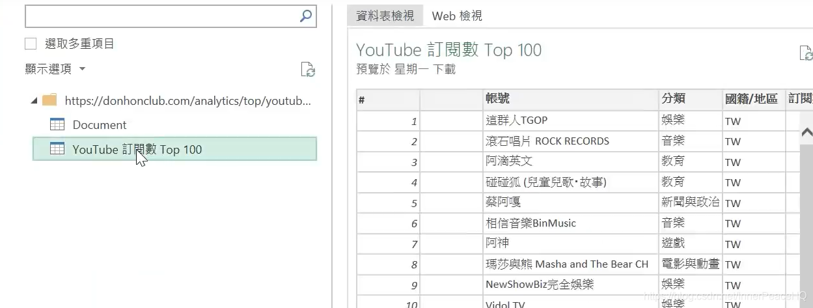813x308 pixels.
Task: Switch to the Web 檢視 tab
Action: [457, 16]
